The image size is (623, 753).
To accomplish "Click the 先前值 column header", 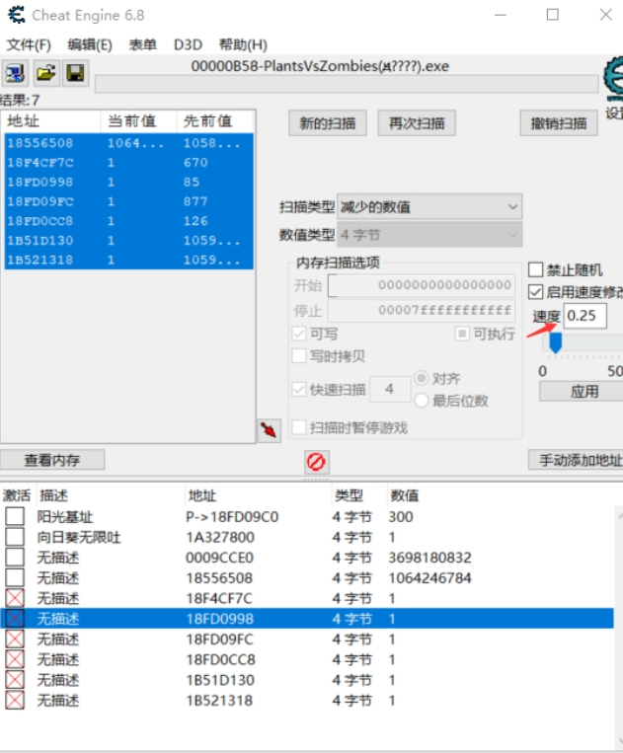I will (215, 121).
